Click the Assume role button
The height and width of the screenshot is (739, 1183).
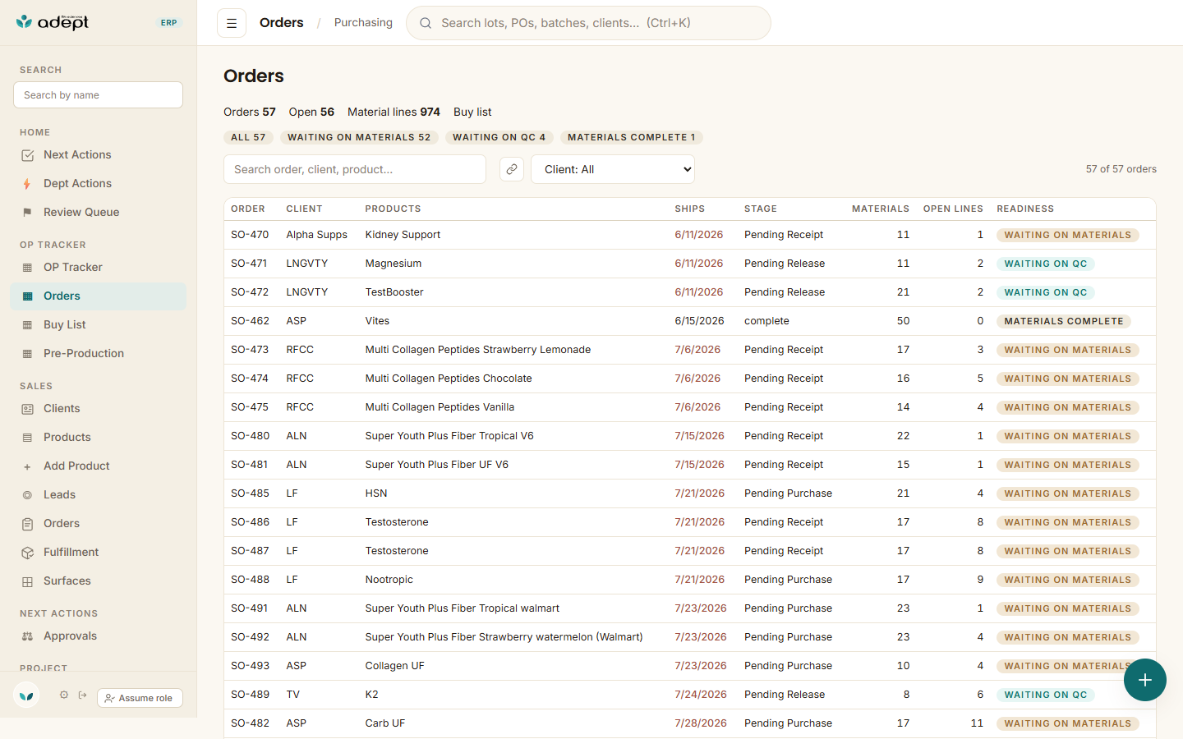point(140,698)
